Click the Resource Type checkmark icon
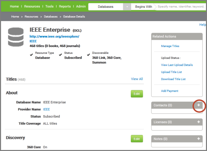Image resolution: width=207 pixels, height=151 pixels. point(31,55)
